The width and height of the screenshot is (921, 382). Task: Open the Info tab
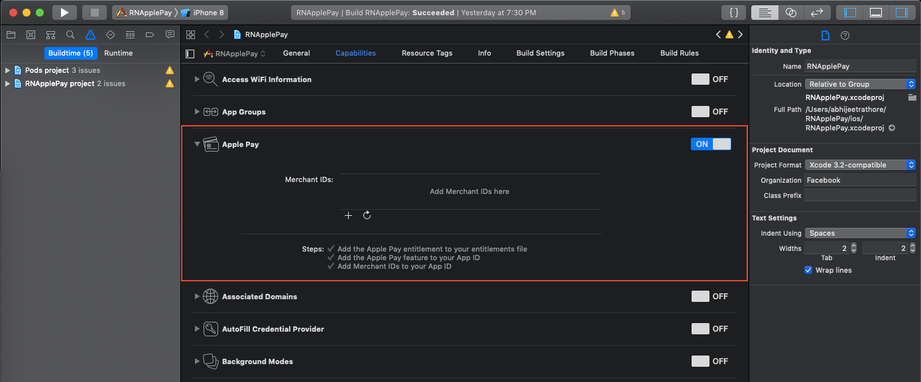[x=485, y=53]
